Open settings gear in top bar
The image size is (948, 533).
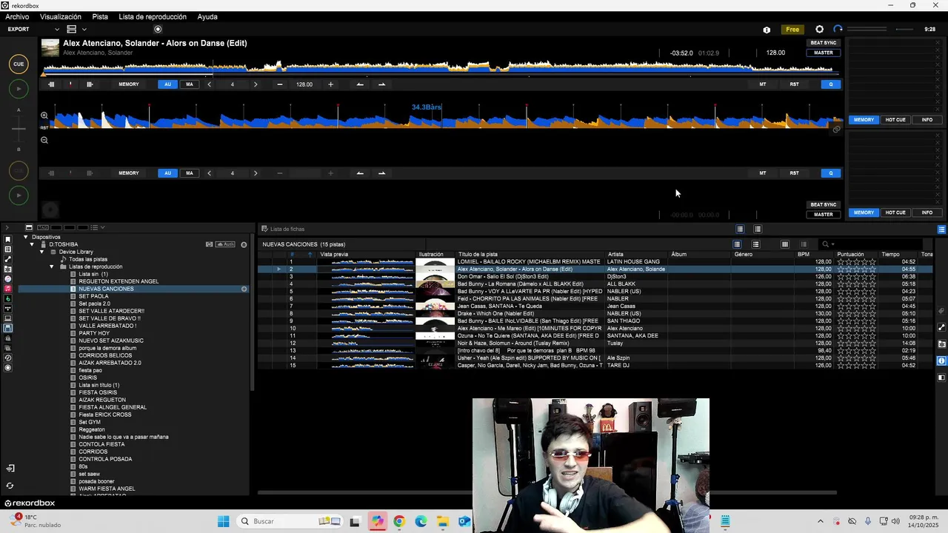click(x=819, y=30)
